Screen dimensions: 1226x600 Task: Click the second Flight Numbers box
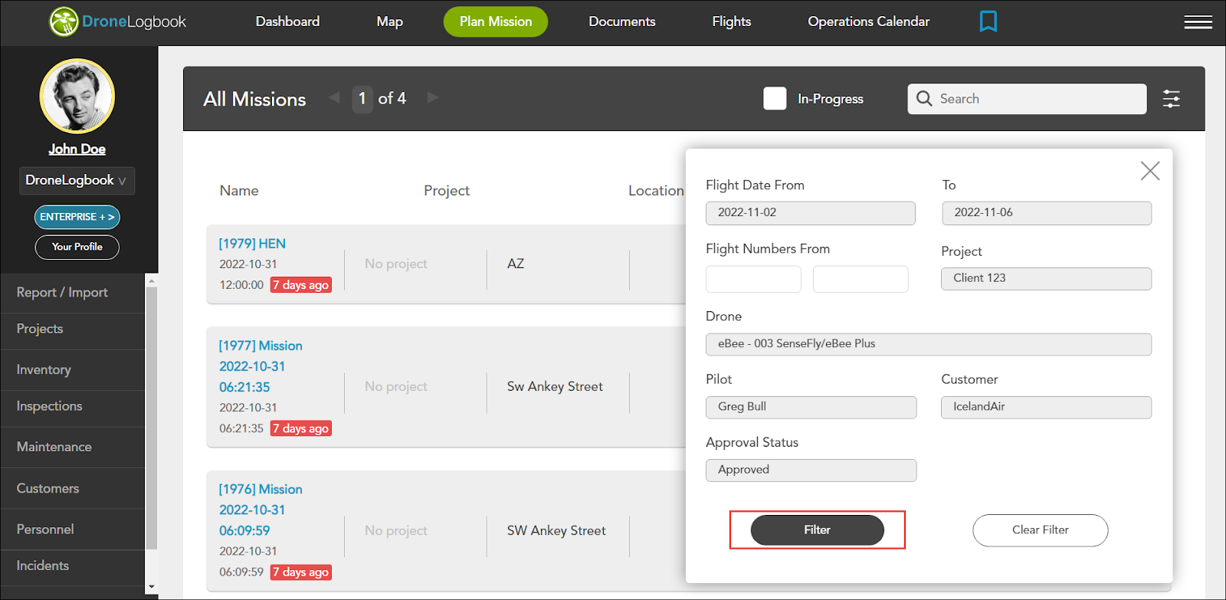(860, 279)
